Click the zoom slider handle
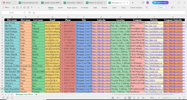 point(169,98)
